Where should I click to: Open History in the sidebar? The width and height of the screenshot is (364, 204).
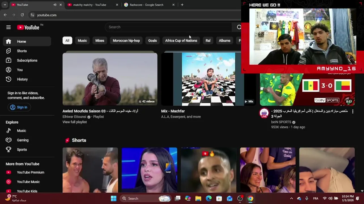pyautogui.click(x=27, y=79)
